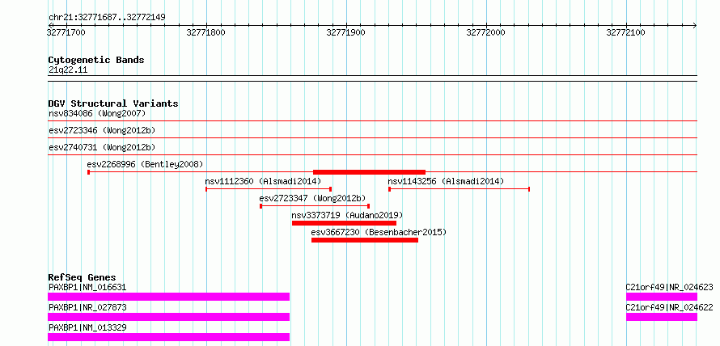This screenshot has height=346, width=720.
Task: Click the 21q22.11 band label
Action: [x=67, y=70]
